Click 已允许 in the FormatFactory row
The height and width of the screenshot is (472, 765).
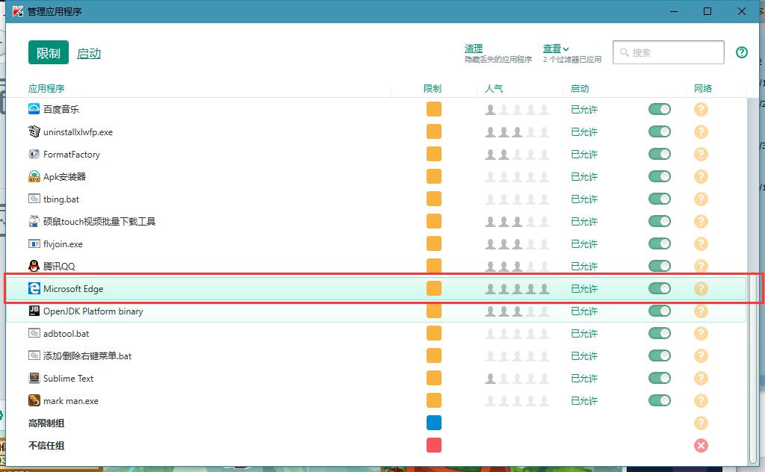coord(584,154)
